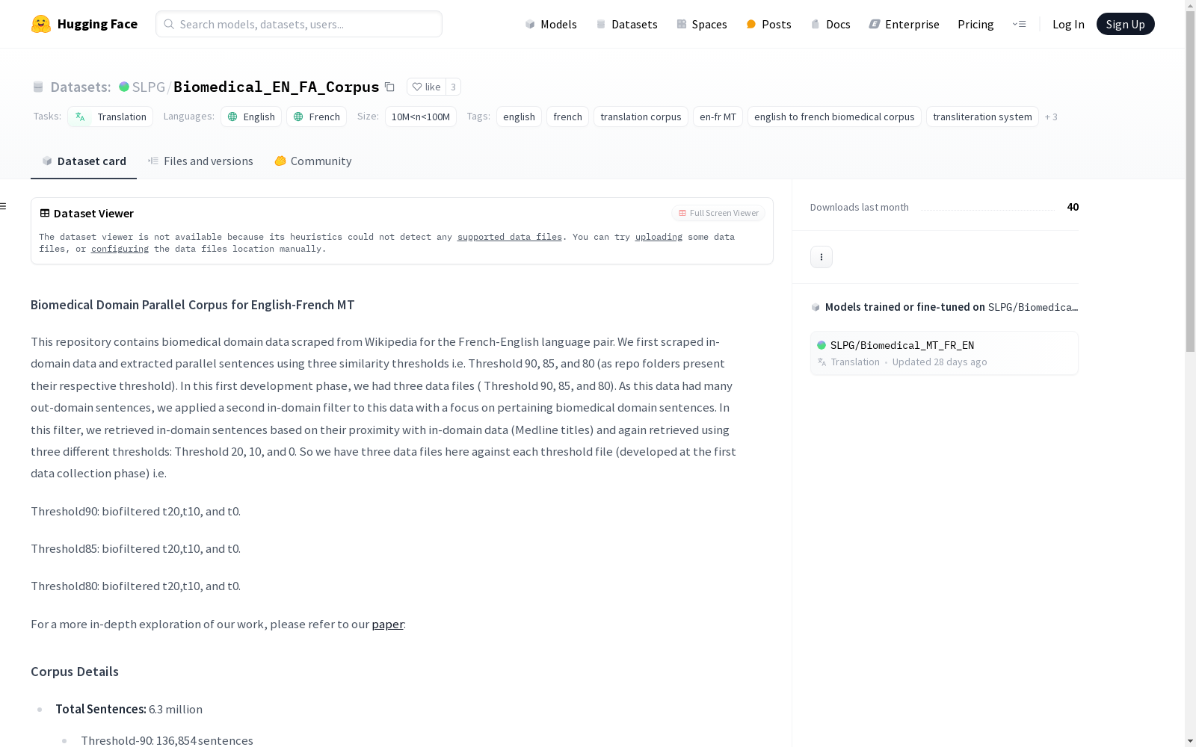The width and height of the screenshot is (1196, 747).
Task: Open the SLPG/Biomedical_MT_FR_EN model card
Action: [x=944, y=353]
